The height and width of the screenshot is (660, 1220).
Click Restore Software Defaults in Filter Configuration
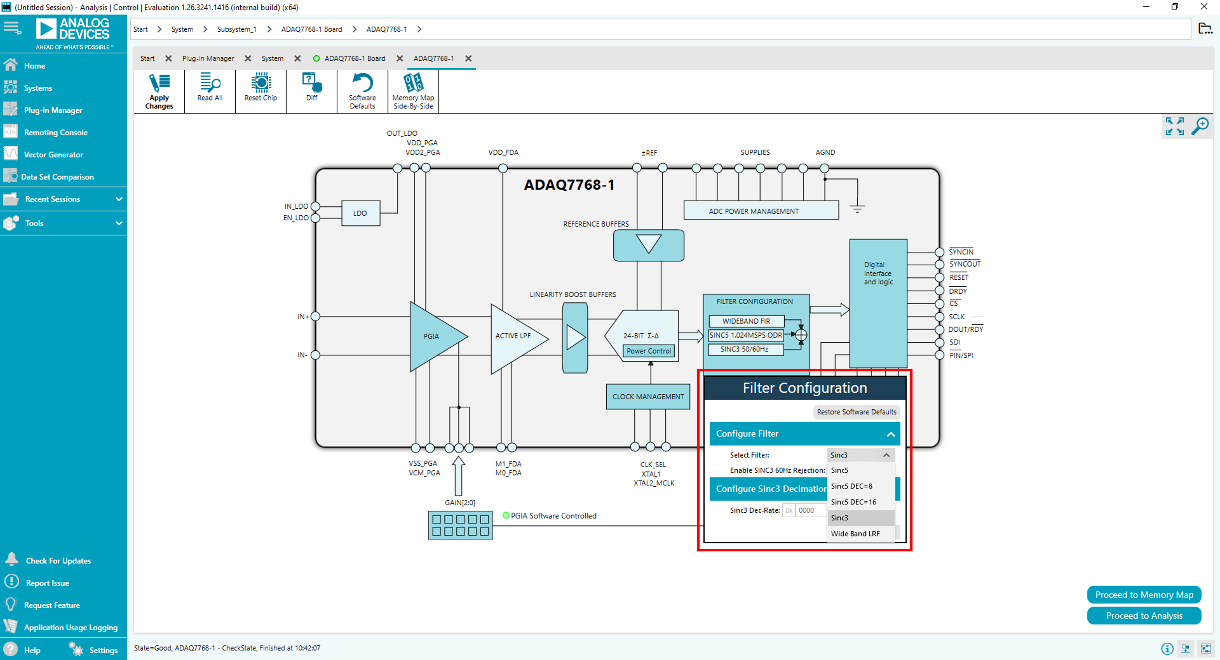[x=856, y=412]
